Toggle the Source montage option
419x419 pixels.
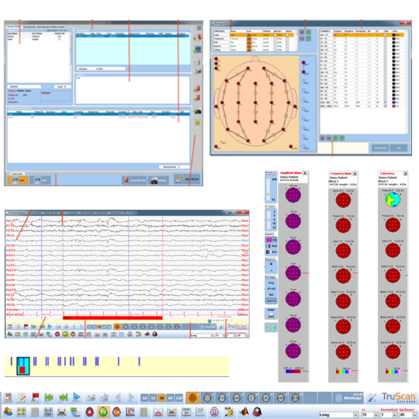point(271,301)
